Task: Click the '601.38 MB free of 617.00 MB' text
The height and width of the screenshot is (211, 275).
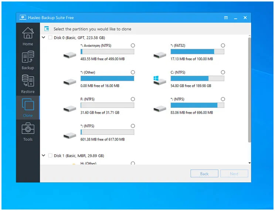Action: tap(102, 139)
